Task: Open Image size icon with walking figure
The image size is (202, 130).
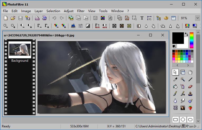Action: [110, 18]
